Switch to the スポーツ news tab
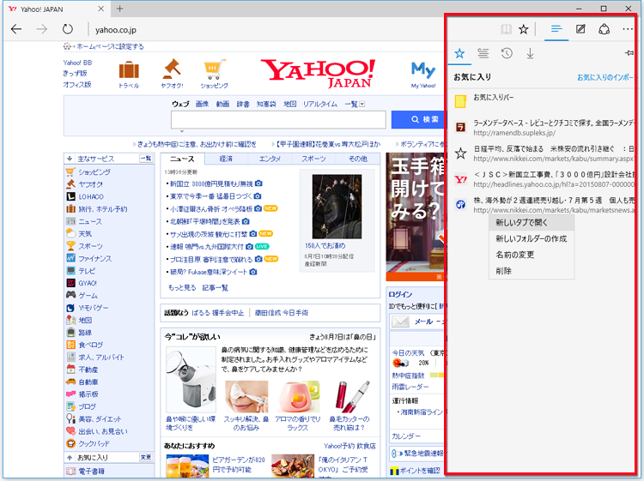Image resolution: width=644 pixels, height=481 pixels. 313,159
